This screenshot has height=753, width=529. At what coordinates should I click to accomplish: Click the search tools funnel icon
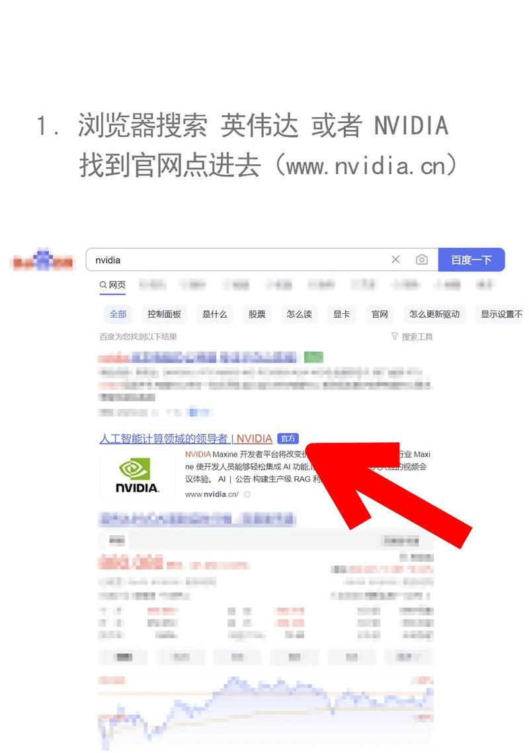coord(394,336)
